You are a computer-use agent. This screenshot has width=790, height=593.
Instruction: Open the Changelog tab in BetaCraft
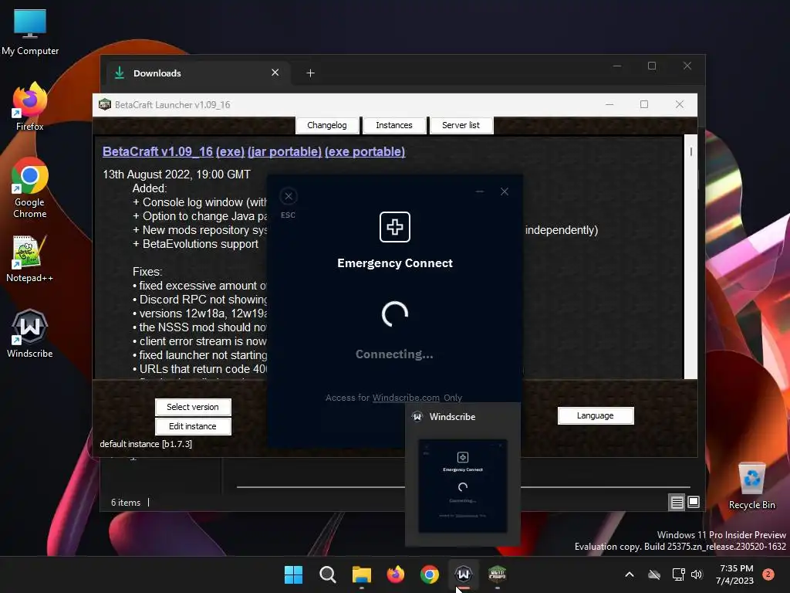click(327, 125)
